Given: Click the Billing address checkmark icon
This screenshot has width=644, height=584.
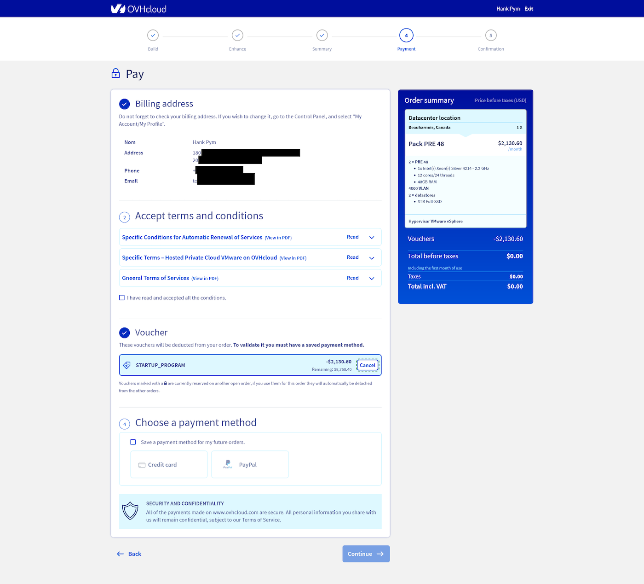Looking at the screenshot, I should coord(124,104).
